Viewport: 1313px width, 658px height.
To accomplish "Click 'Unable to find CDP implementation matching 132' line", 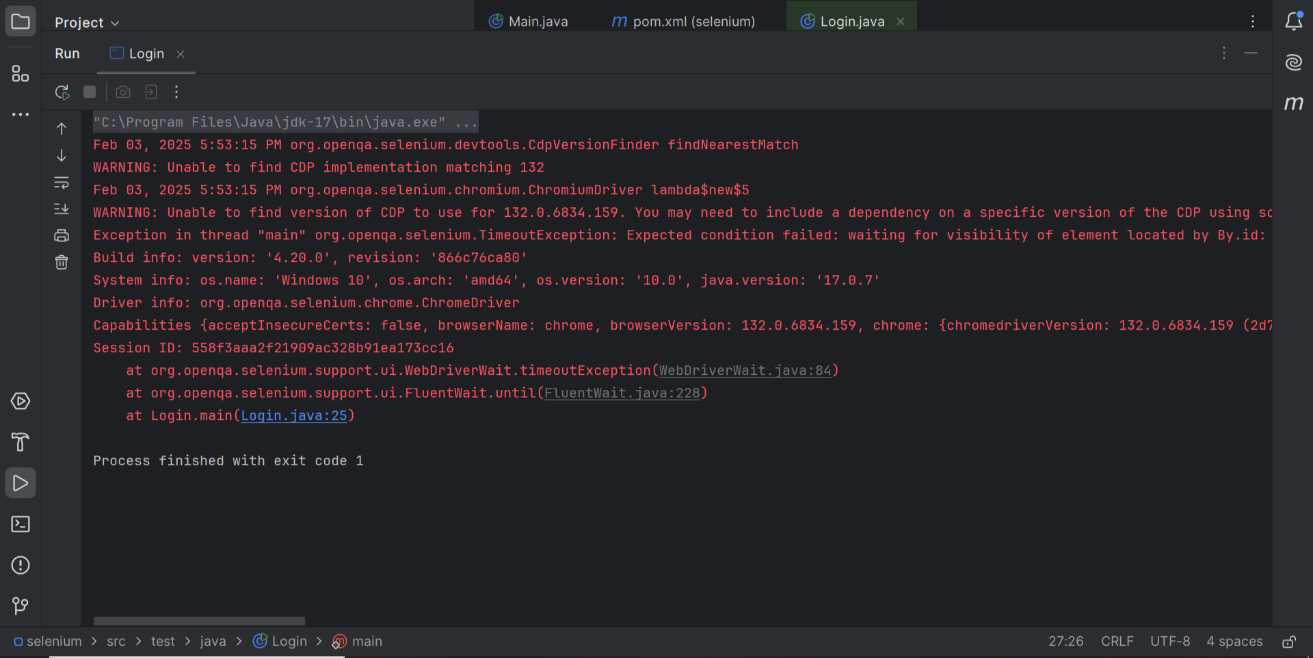I will [x=319, y=167].
